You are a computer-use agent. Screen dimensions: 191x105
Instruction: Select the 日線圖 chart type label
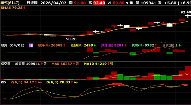pyautogui.click(x=32, y=3)
